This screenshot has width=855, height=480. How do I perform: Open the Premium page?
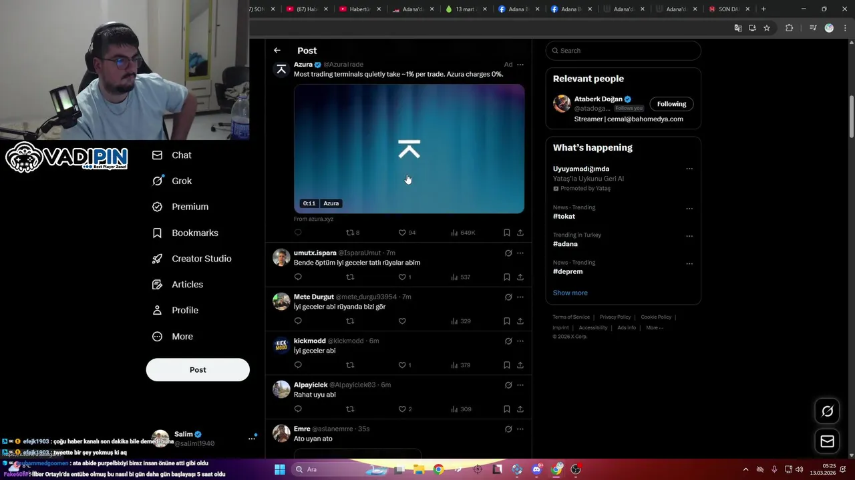click(x=180, y=207)
